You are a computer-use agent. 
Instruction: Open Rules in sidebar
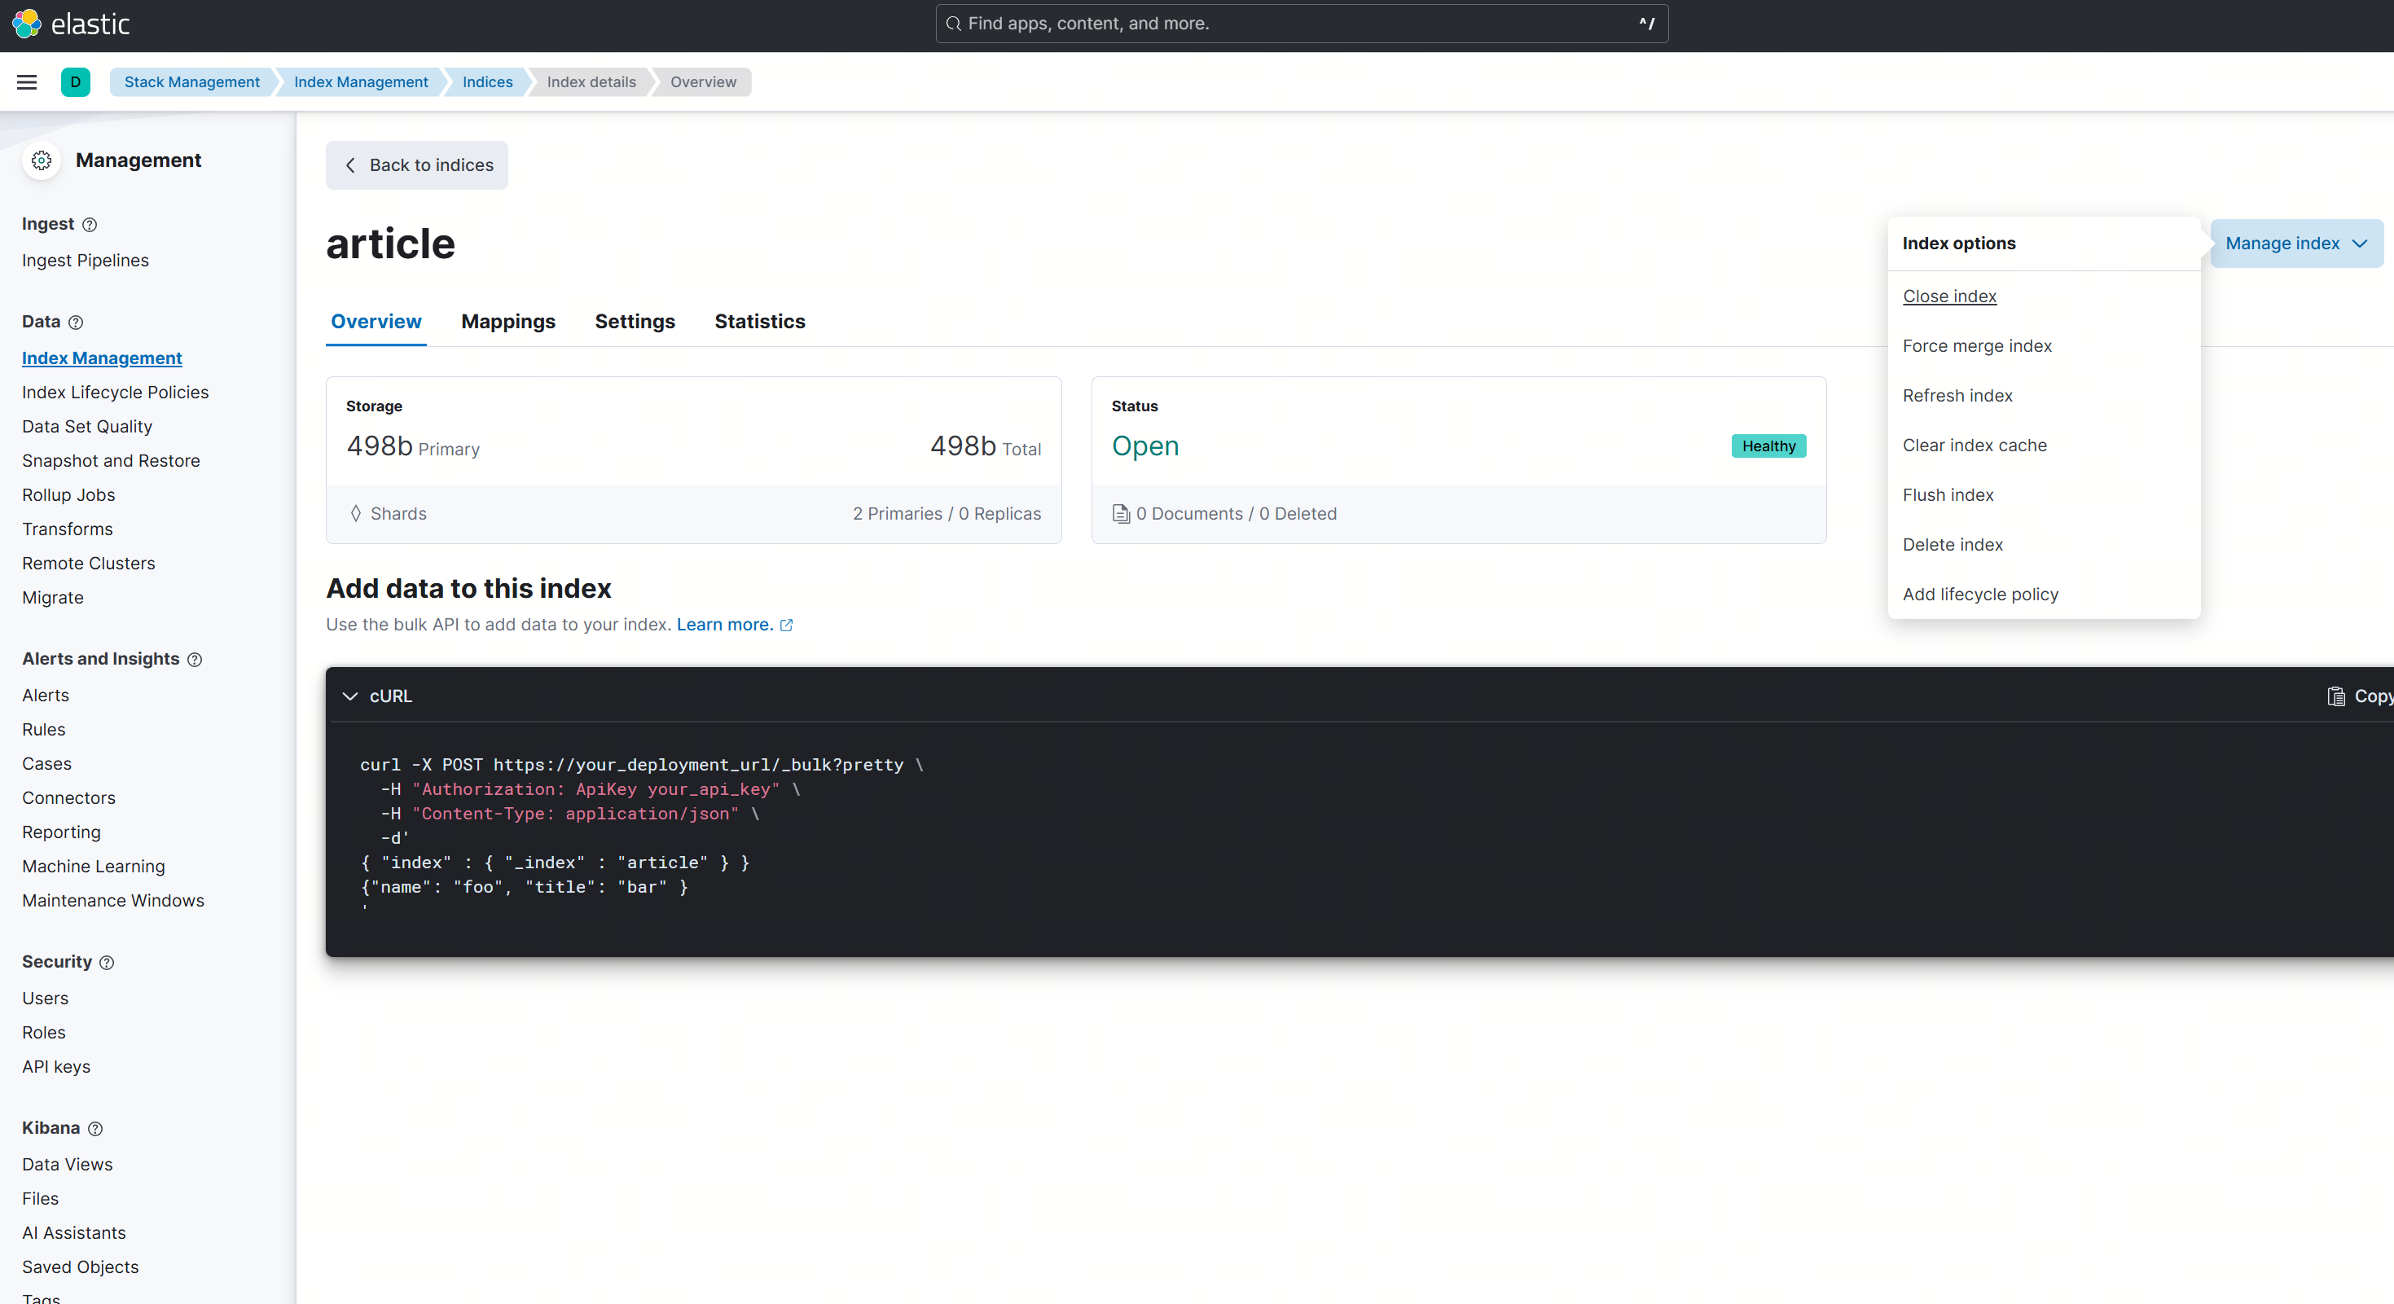point(44,731)
